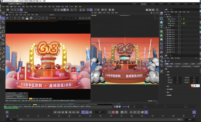Toggle the Y axis lock
Screen dimensions: 201x122
[x=15, y=10]
